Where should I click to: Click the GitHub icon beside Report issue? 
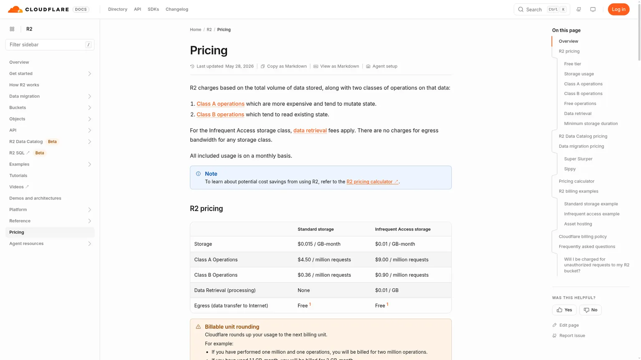pyautogui.click(x=555, y=335)
